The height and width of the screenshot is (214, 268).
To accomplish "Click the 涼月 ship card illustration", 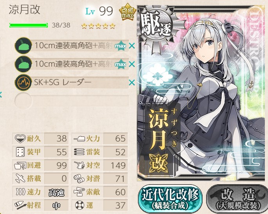I will (202, 93).
